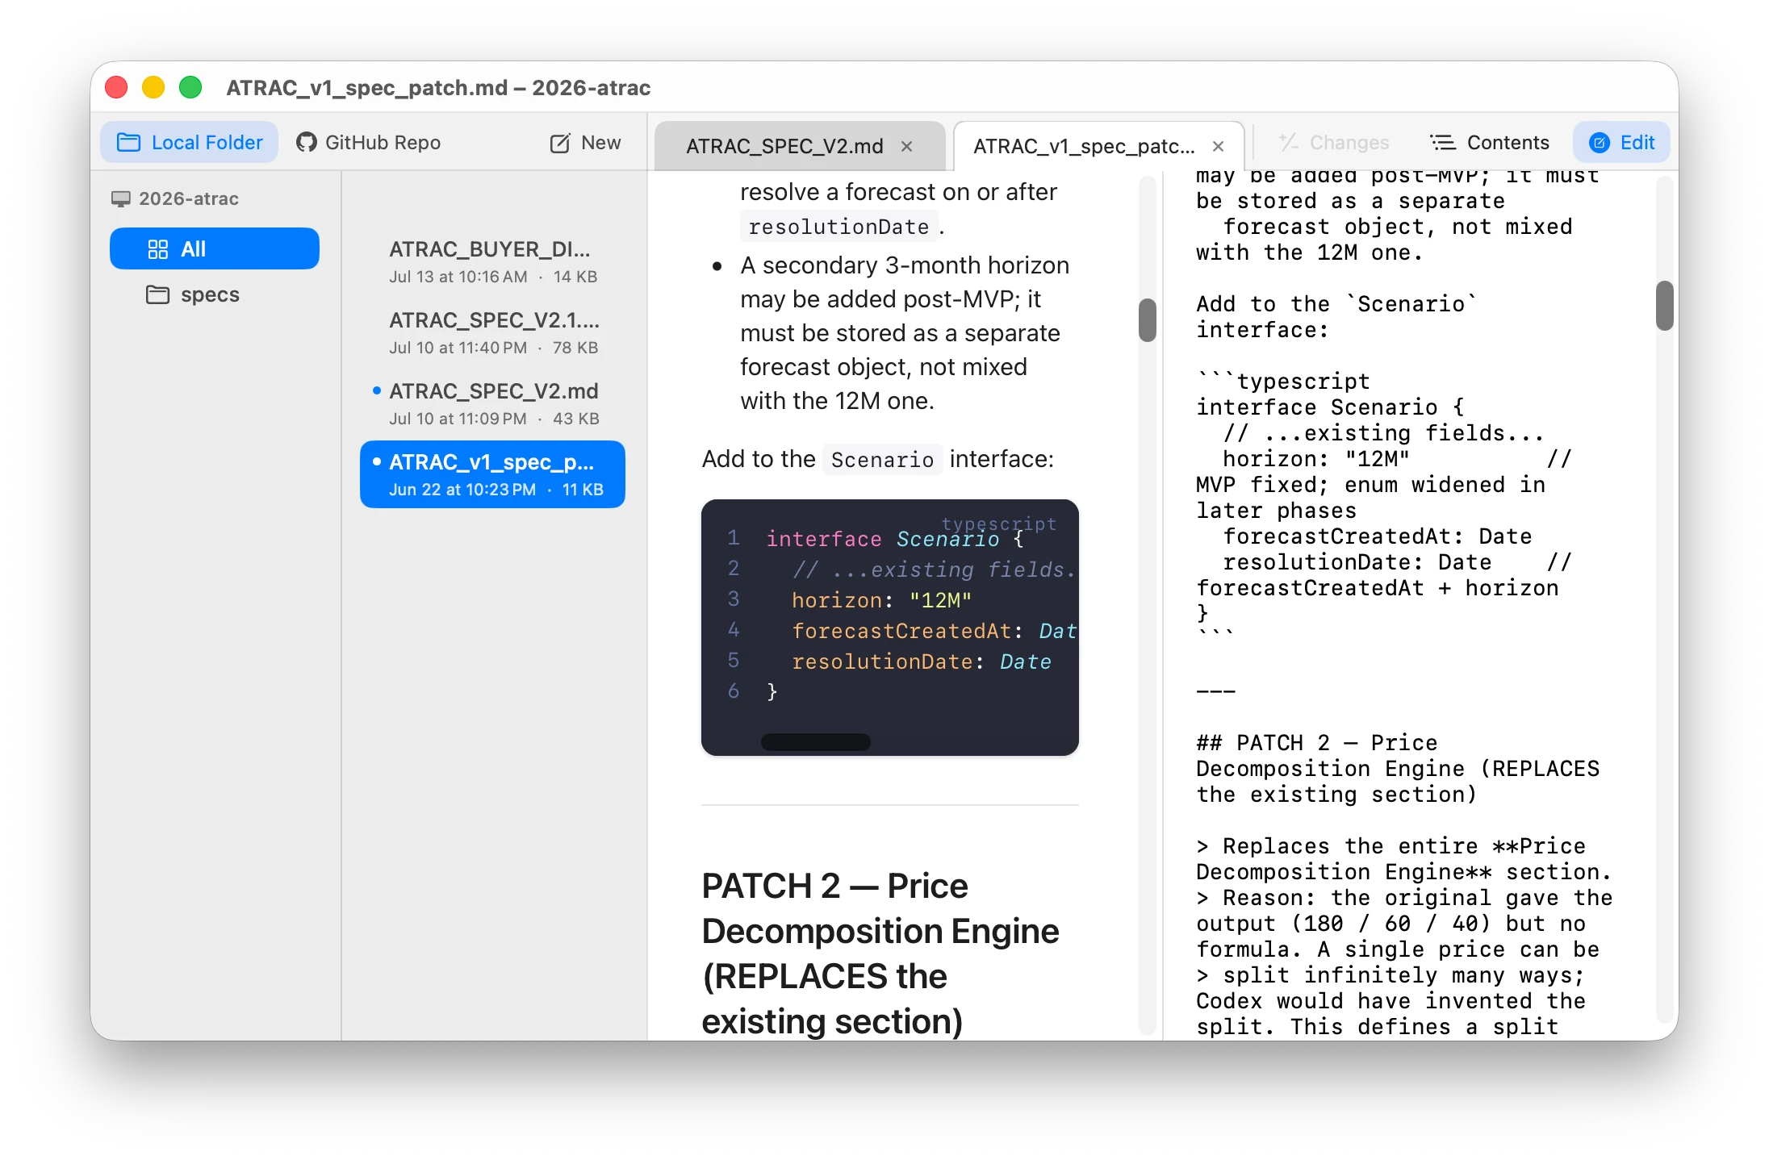Click the code block horizontal scrollbar
This screenshot has height=1160, width=1769.
(816, 741)
